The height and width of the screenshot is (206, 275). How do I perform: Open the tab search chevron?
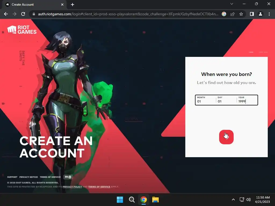point(232,4)
